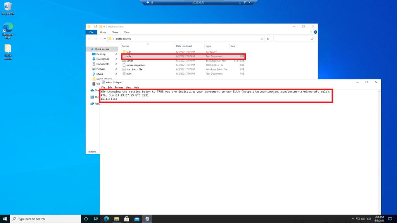This screenshot has height=223, width=397.
Task: Refresh the složka serveru folder view
Action: point(268,39)
